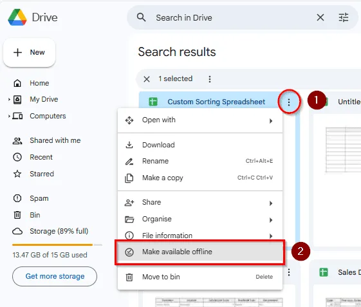Open the Bin folder
Image resolution: width=361 pixels, height=307 pixels.
click(35, 215)
